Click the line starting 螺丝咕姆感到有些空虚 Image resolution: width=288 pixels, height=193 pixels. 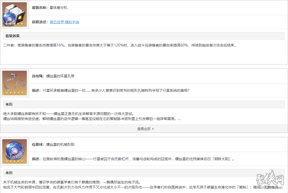click(92, 119)
